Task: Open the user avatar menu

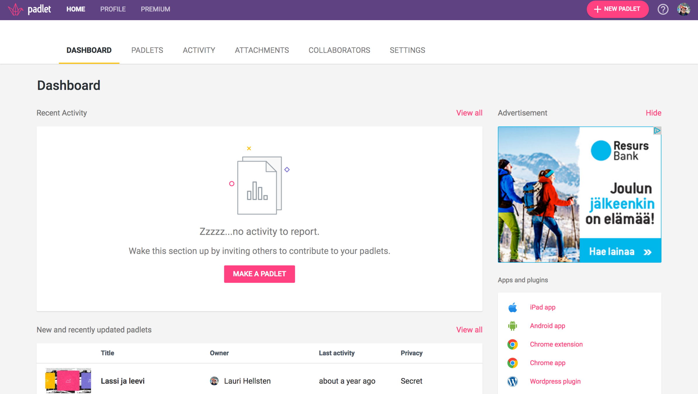Action: [x=683, y=9]
